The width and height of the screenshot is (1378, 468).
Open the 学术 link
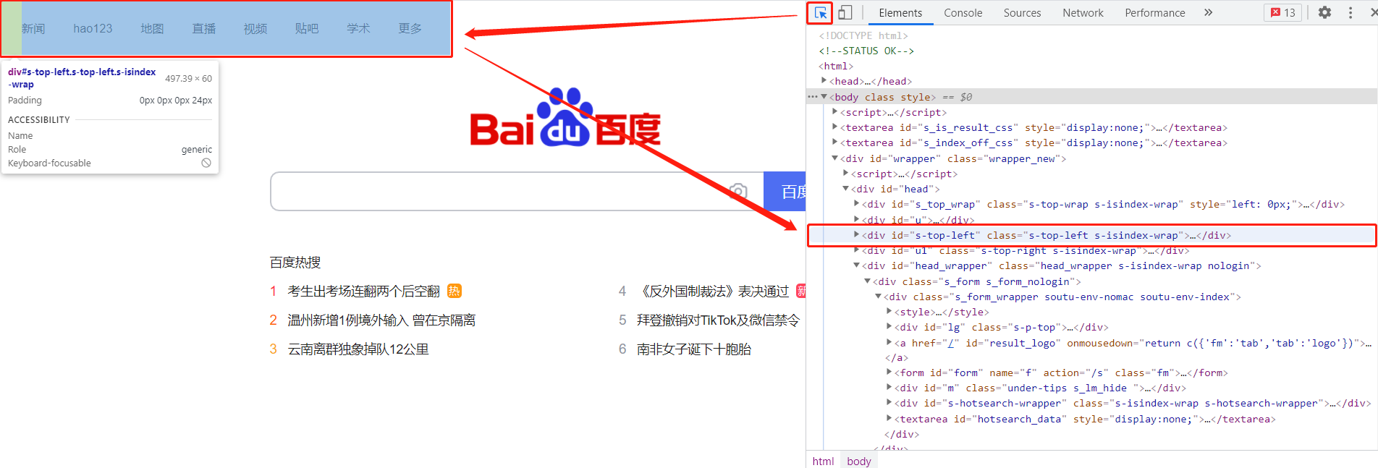[x=358, y=28]
